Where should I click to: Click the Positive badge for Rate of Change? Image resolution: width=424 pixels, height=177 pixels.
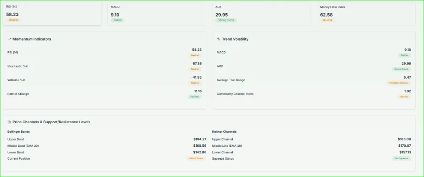195,96
